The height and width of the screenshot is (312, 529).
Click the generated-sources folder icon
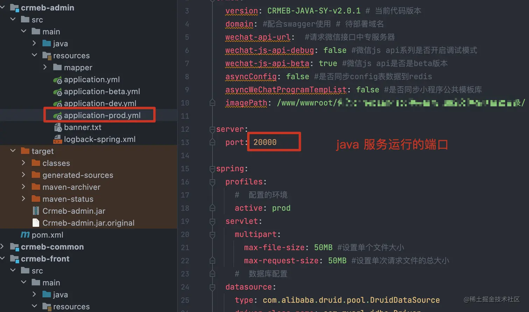pyautogui.click(x=36, y=175)
